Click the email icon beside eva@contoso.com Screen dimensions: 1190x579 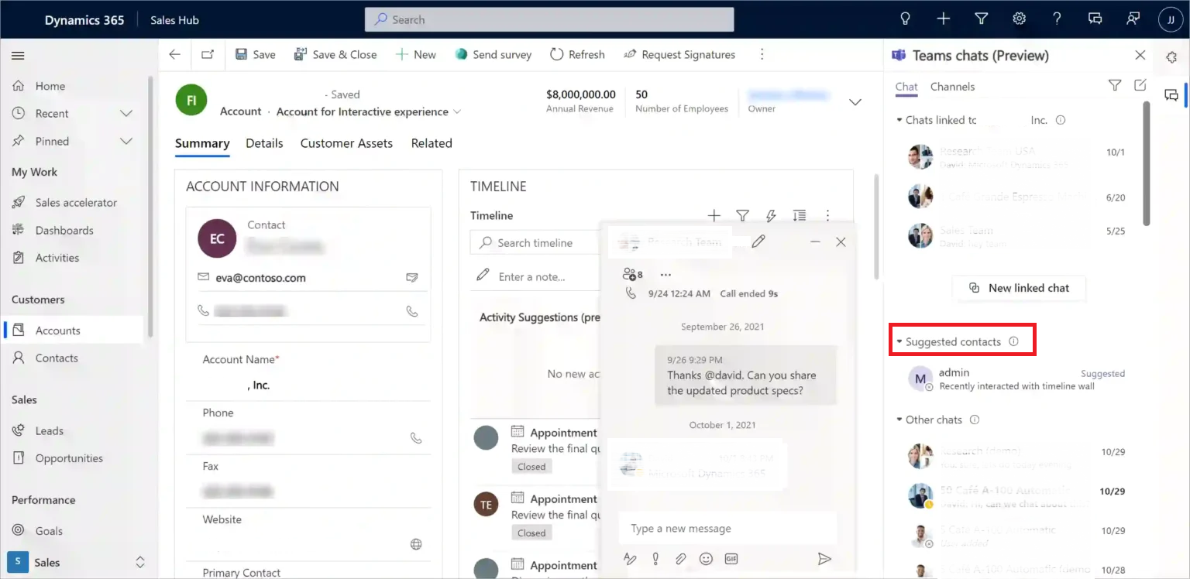[412, 277]
